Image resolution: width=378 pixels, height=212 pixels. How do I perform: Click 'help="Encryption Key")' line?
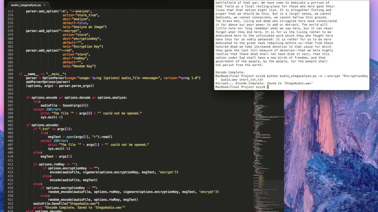[83, 47]
